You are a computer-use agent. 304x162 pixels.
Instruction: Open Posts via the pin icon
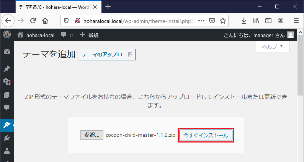(x=7, y=69)
